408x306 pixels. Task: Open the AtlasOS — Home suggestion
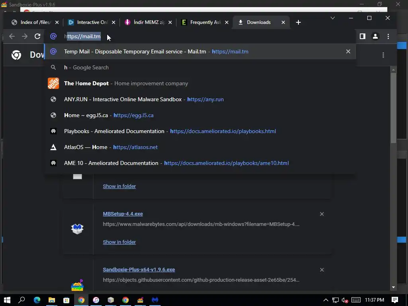200,147
